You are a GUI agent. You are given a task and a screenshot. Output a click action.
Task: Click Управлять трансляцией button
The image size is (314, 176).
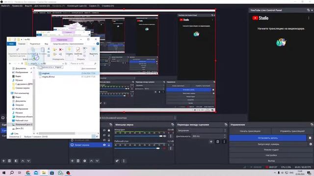(292, 131)
